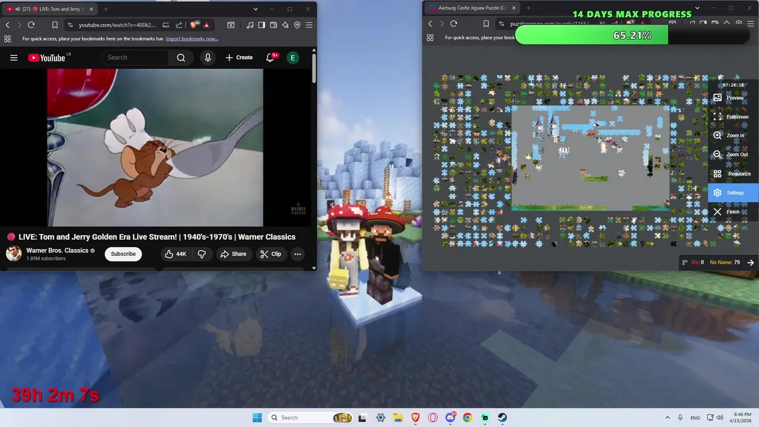The height and width of the screenshot is (427, 759).
Task: Click the Import bookmarks now link
Action: [192, 39]
